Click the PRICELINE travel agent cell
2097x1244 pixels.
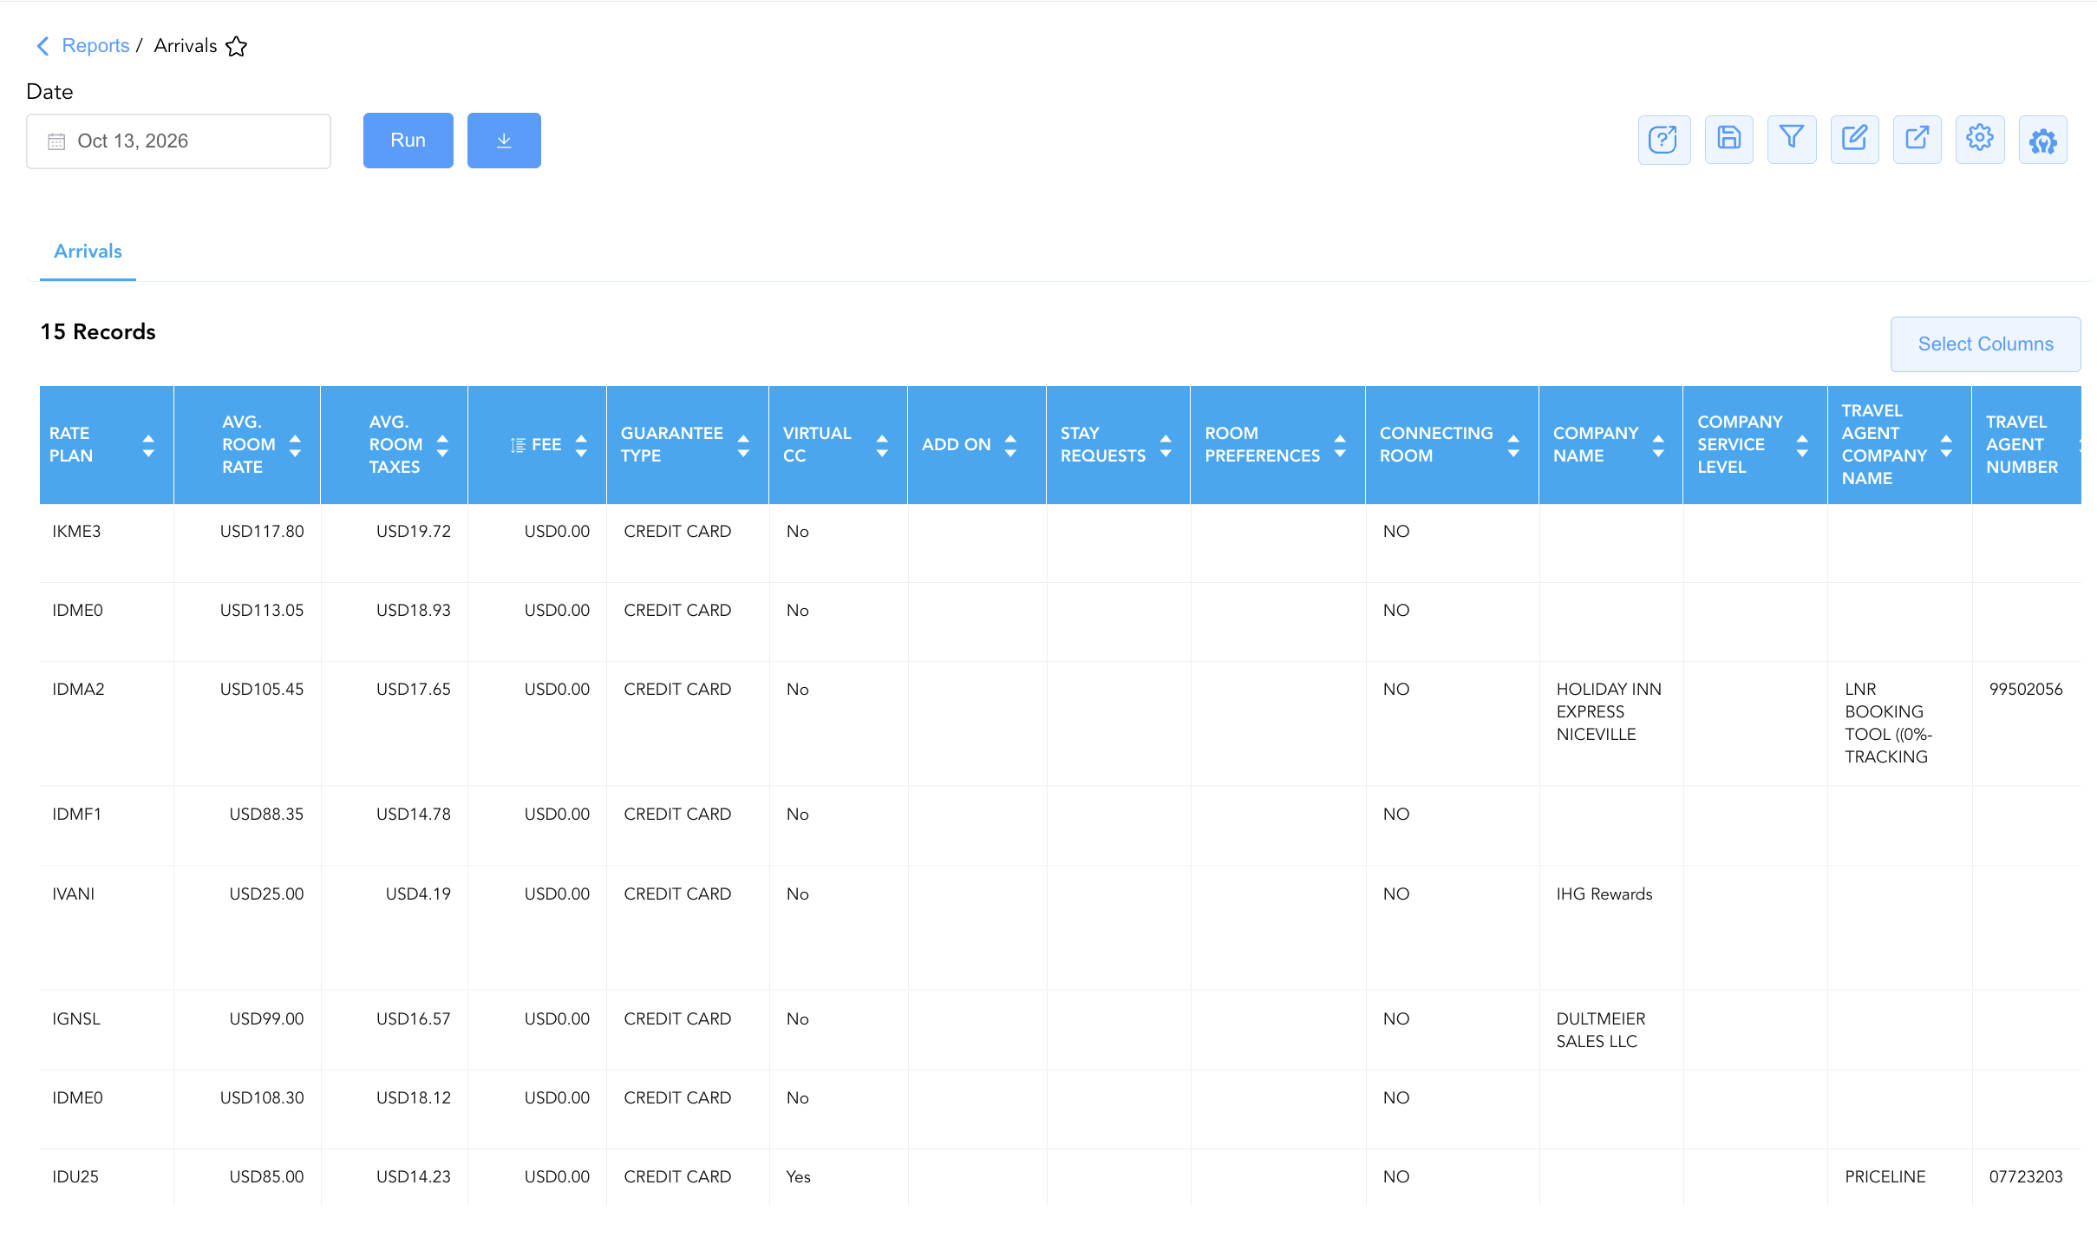point(1898,1177)
